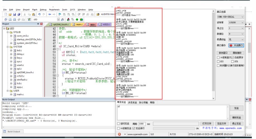Open Manage Project Items colored blocks icon

(x=68, y=20)
